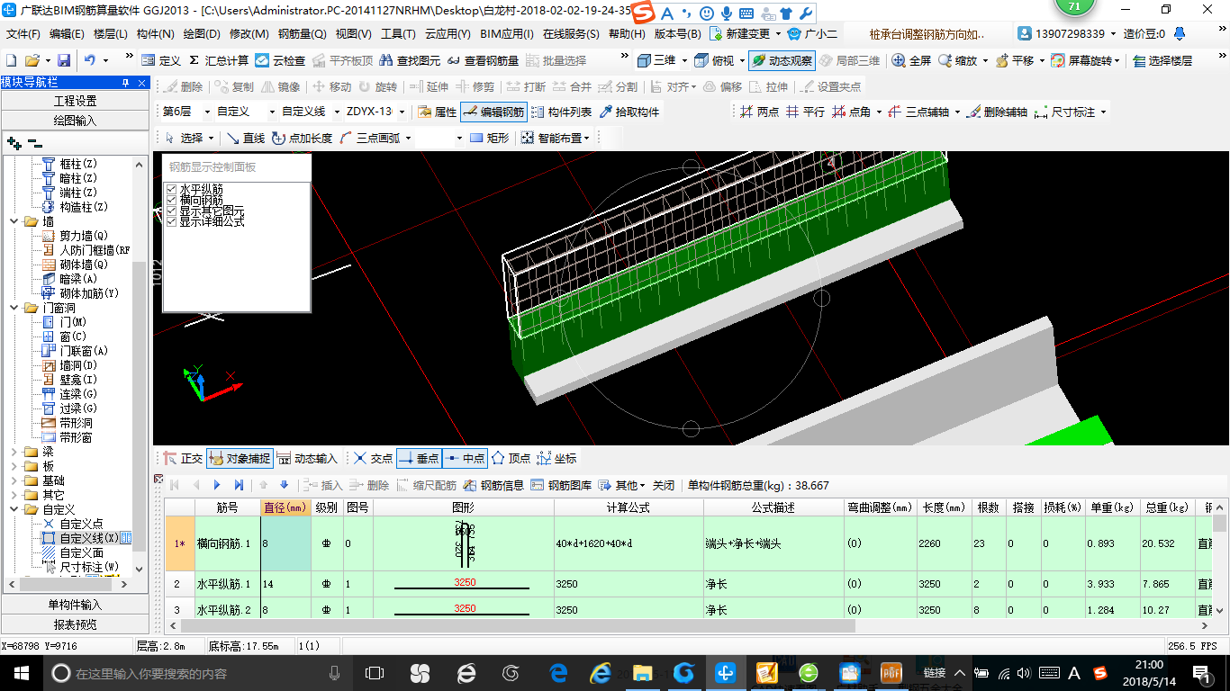Select the 直线 line drawing tool
The height and width of the screenshot is (691, 1230).
(245, 138)
